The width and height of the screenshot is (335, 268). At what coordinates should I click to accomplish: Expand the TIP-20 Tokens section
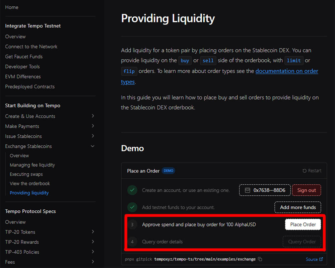point(93,232)
